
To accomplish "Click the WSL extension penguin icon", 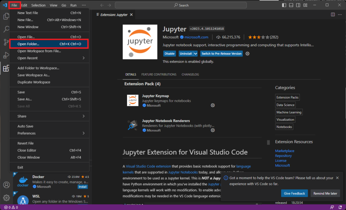I will tap(23, 200).
